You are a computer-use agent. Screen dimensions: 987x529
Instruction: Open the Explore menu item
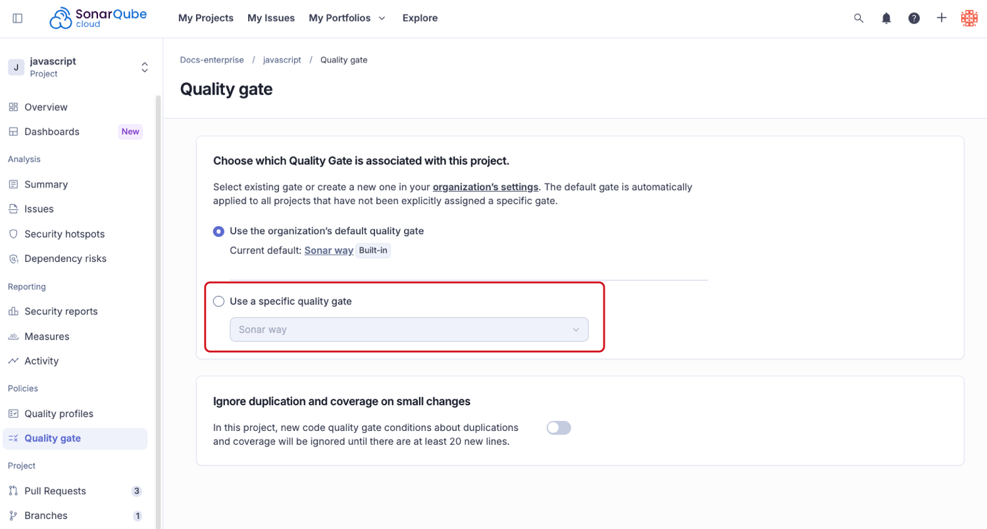420,18
